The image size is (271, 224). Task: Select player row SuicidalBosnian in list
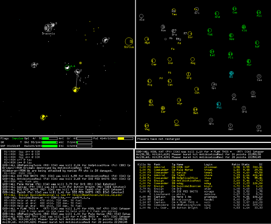coord(200,186)
